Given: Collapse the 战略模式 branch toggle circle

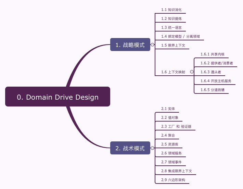Looking at the screenshot, I should point(153,45).
